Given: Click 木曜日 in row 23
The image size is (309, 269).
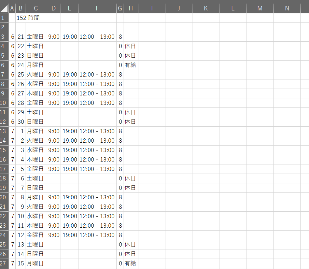Looking at the screenshot, I should (35, 226).
